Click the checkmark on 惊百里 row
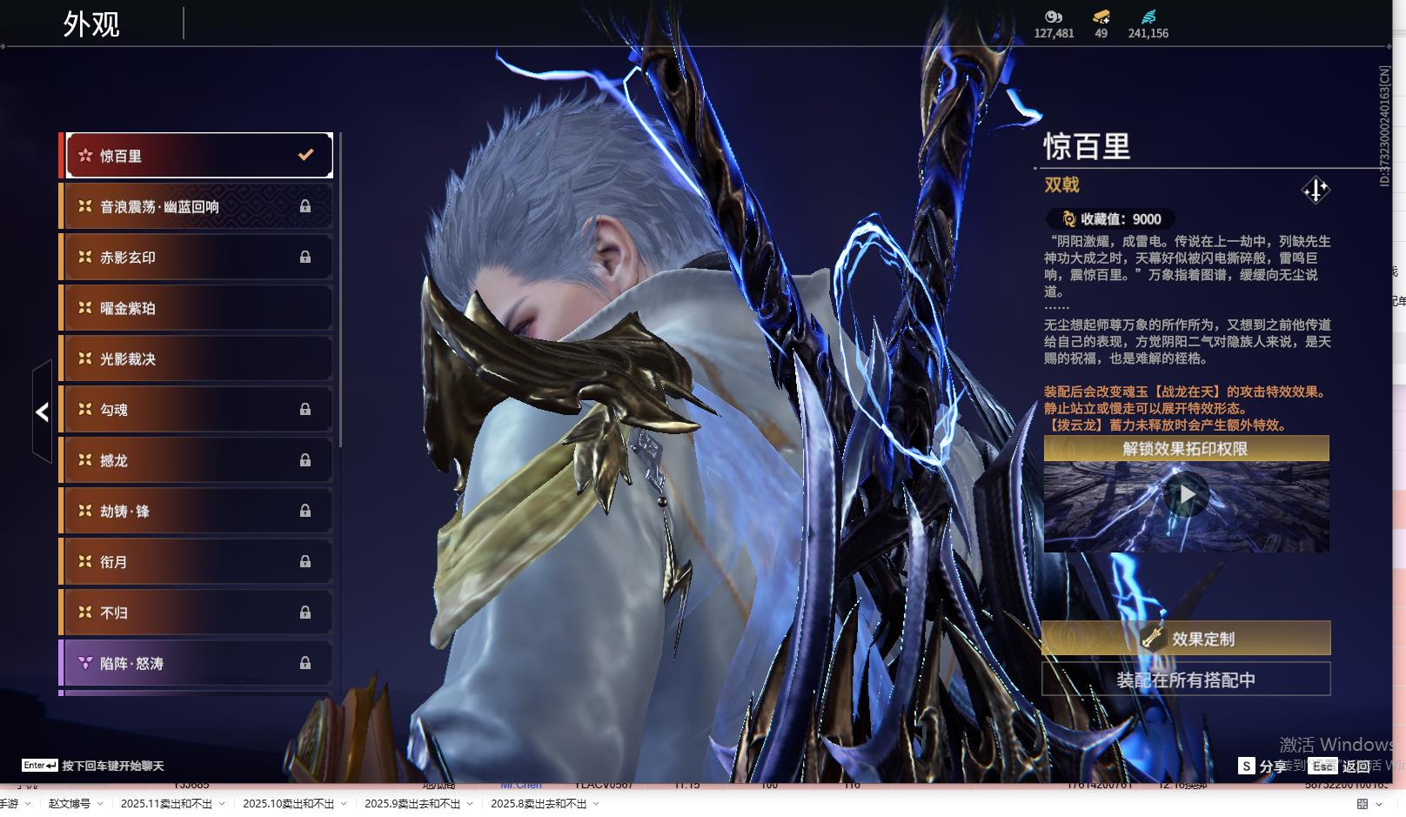The width and height of the screenshot is (1406, 817). point(305,155)
